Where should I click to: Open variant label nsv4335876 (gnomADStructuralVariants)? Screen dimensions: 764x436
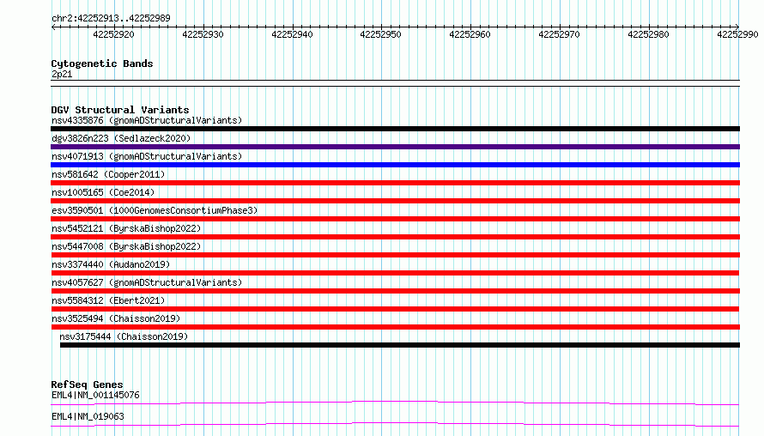coord(147,120)
